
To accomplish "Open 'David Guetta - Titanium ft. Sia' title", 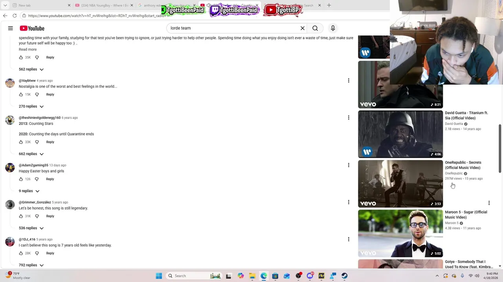I will coord(466,116).
